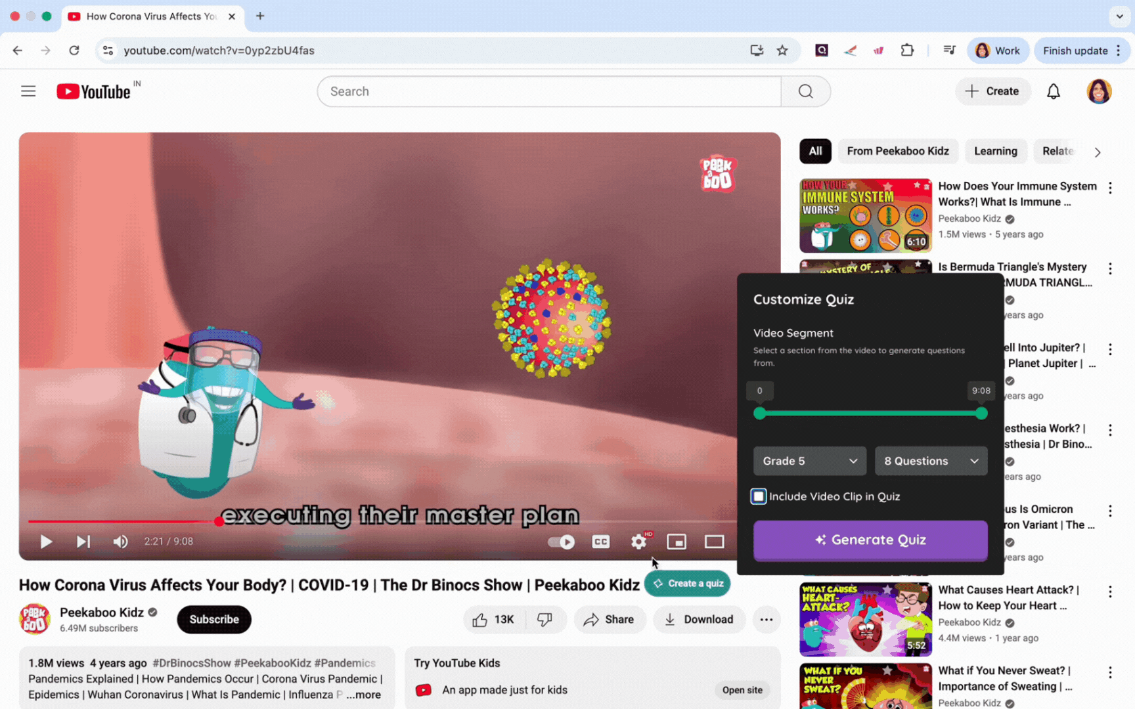Screen dimensions: 1135x709
Task: Share the video
Action: tap(609, 619)
